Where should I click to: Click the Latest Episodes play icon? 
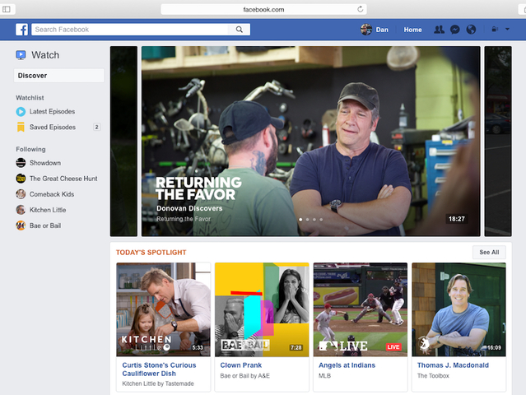pos(21,112)
